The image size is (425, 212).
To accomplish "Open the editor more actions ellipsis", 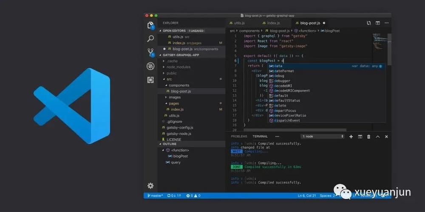I will pos(387,23).
